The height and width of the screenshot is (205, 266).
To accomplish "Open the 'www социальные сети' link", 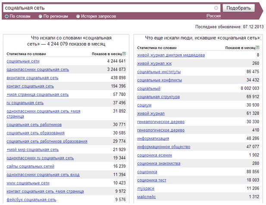I will (28, 183).
